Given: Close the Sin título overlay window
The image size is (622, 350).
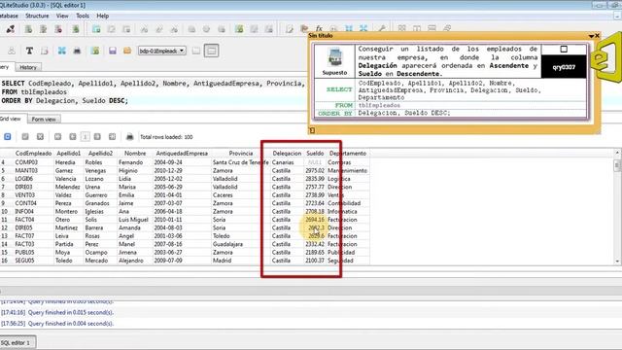Looking at the screenshot, I should coord(597,36).
